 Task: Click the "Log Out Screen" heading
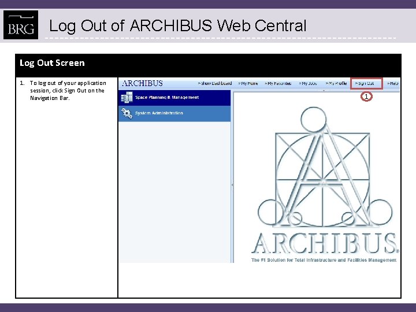pos(52,63)
